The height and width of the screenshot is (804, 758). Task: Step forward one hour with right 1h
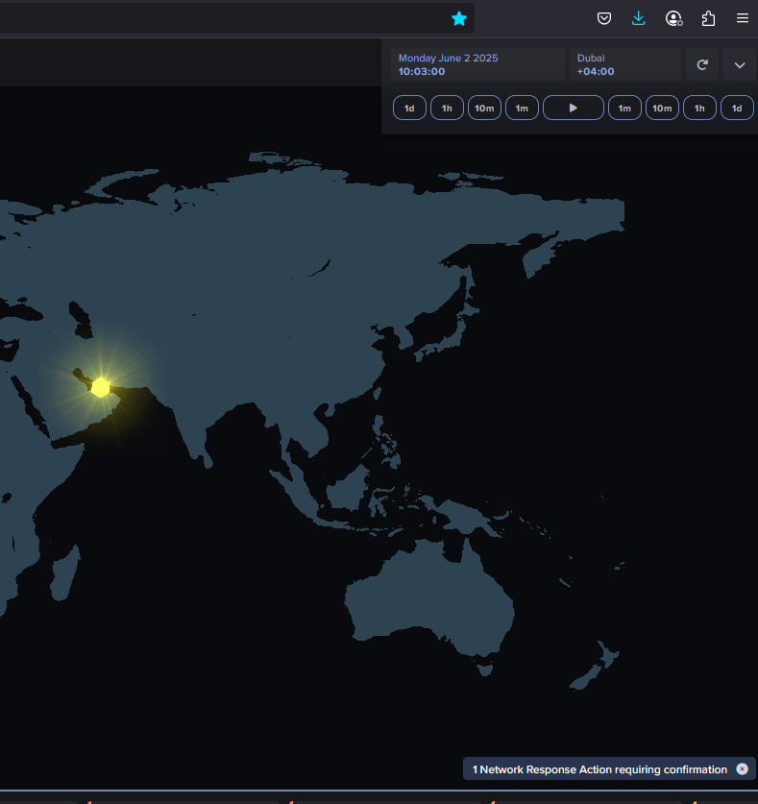(699, 108)
